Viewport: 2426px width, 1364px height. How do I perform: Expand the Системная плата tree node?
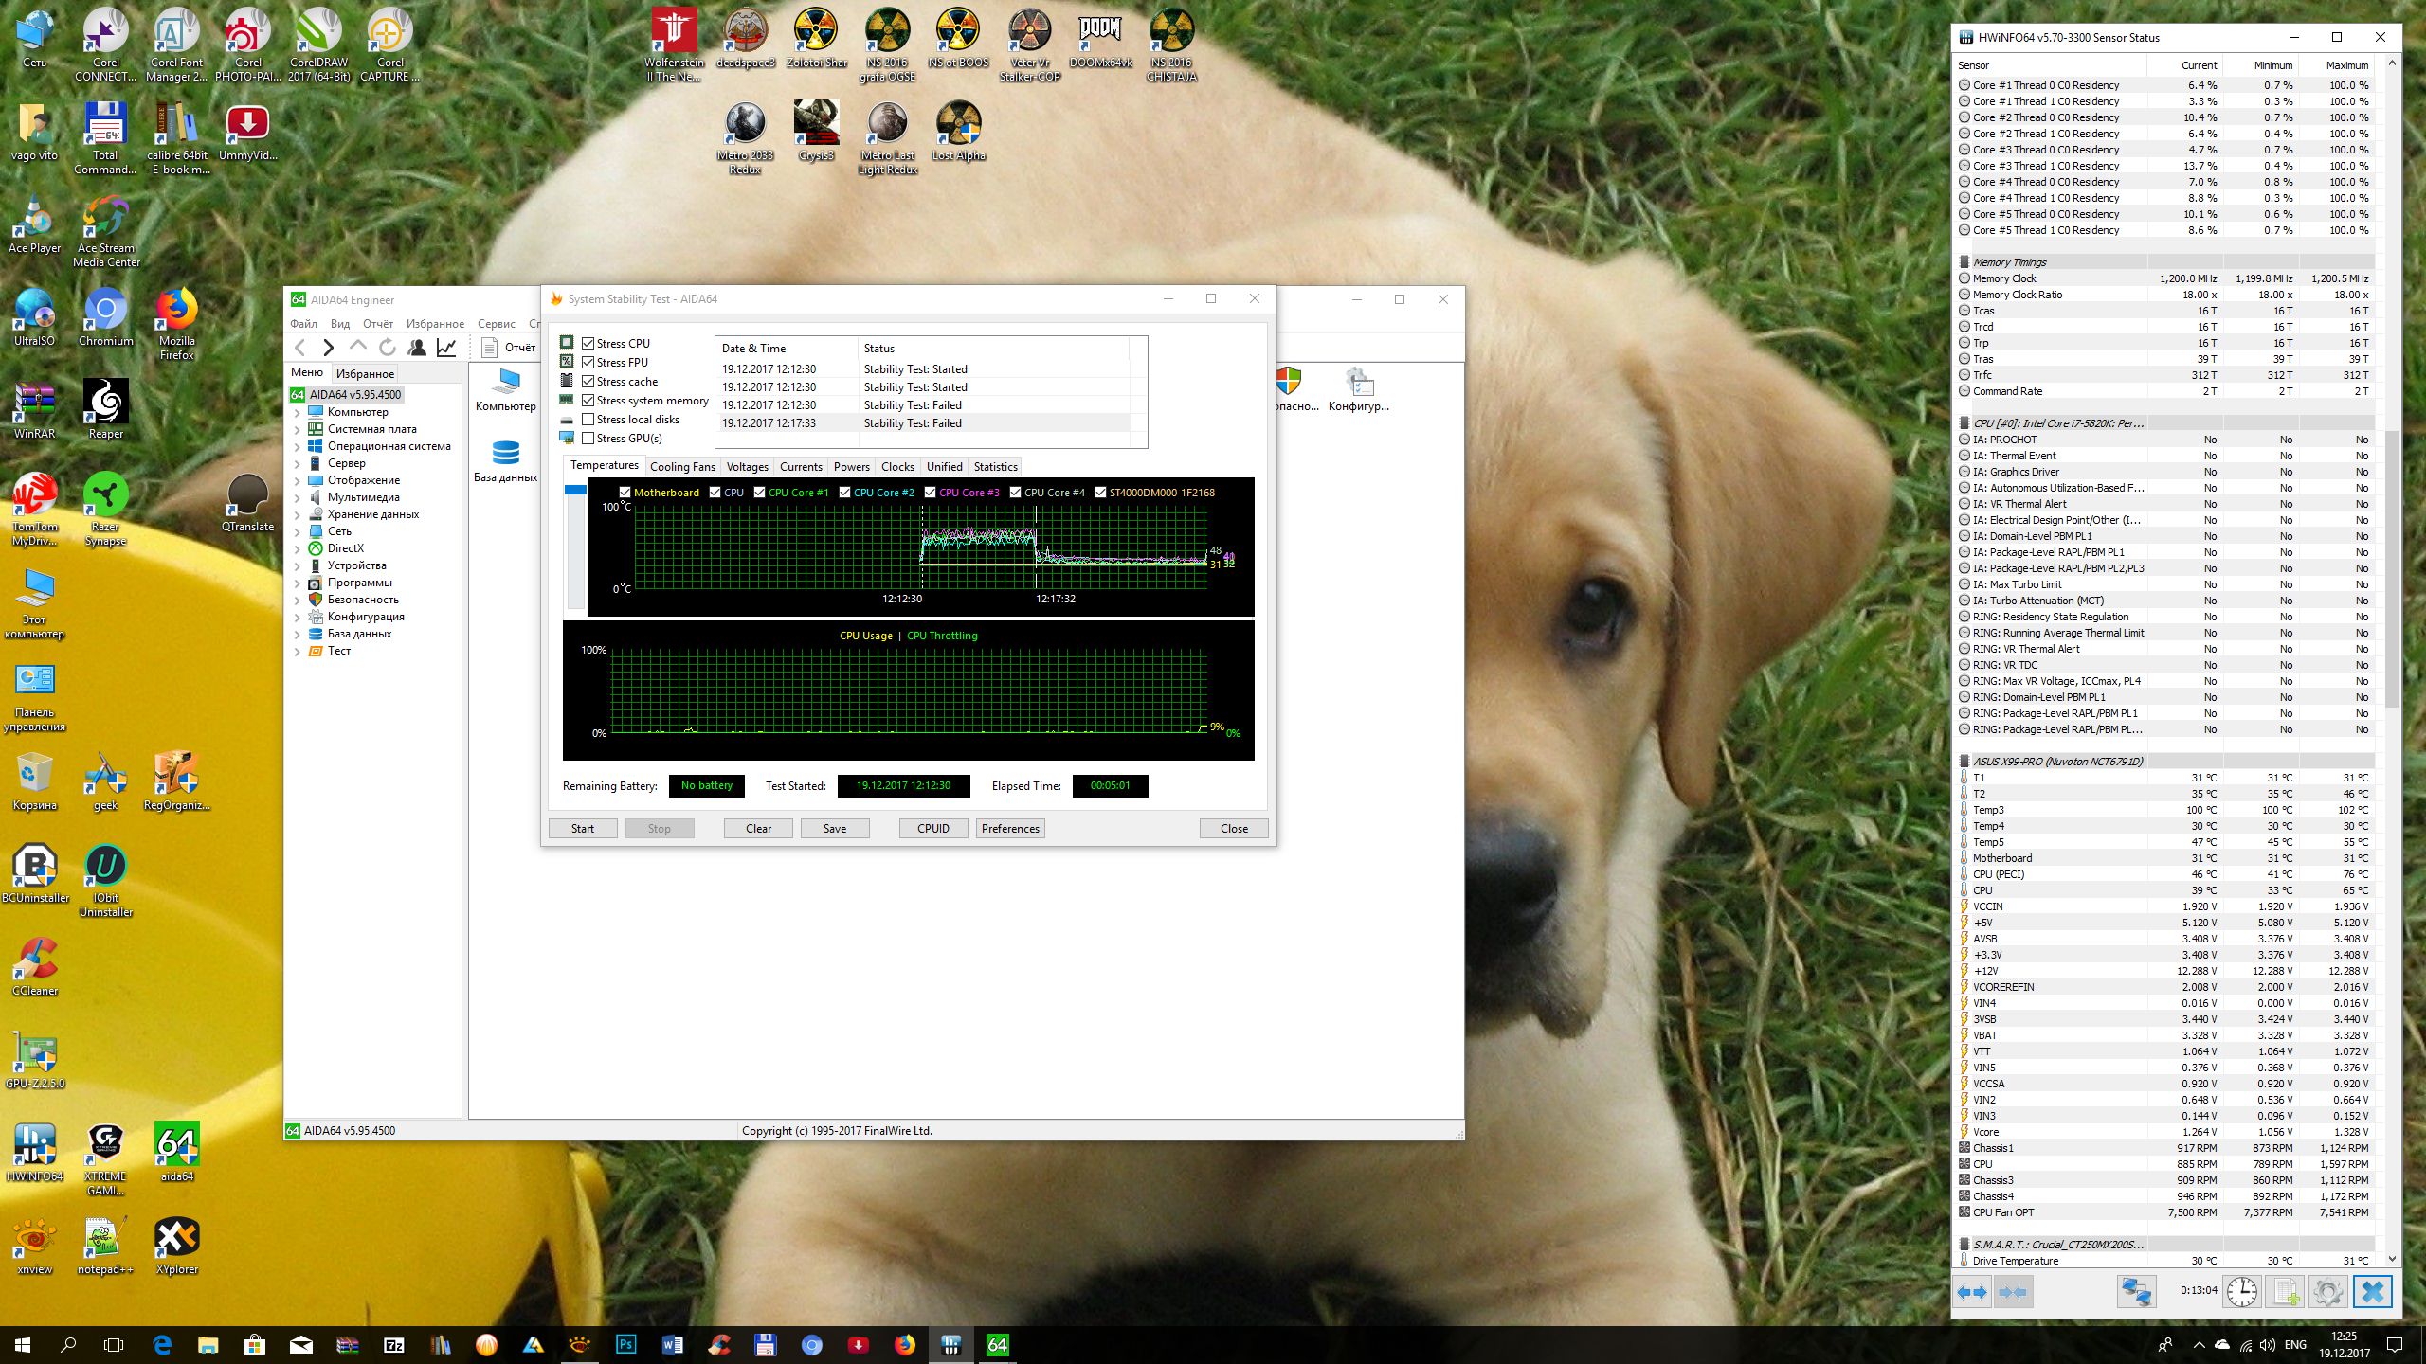[298, 429]
